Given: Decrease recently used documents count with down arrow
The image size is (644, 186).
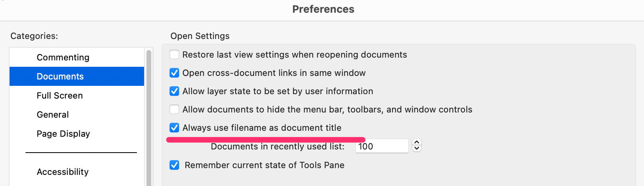Looking at the screenshot, I should pos(417,149).
